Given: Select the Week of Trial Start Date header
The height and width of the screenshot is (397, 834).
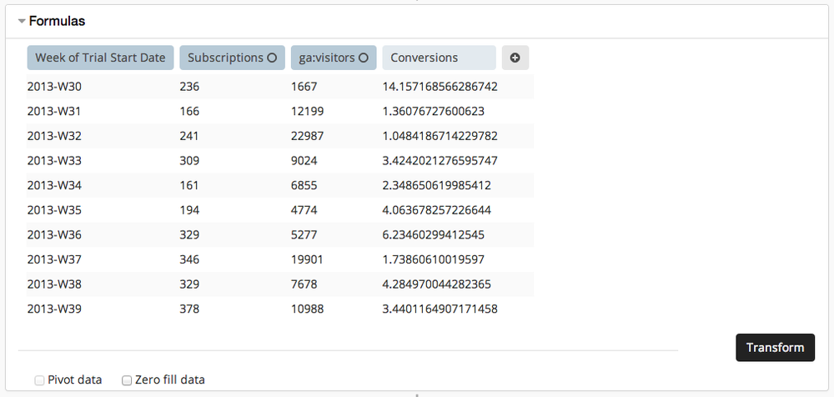Looking at the screenshot, I should tap(100, 58).
